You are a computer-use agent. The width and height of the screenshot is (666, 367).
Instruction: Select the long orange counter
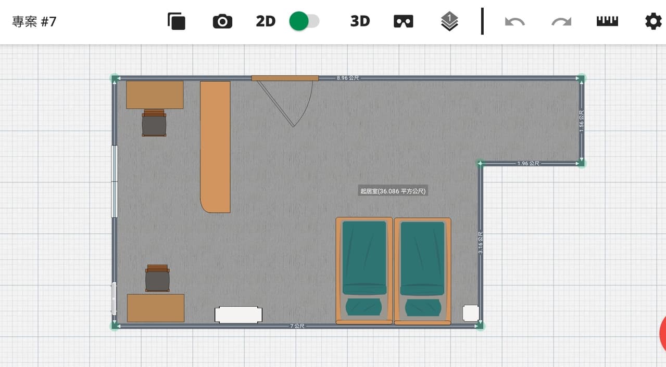(x=215, y=147)
